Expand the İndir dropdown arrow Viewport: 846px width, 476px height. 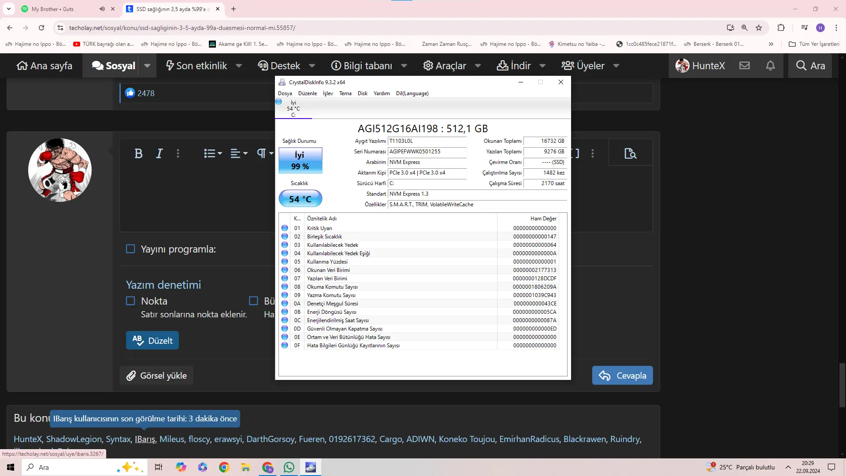pyautogui.click(x=542, y=66)
